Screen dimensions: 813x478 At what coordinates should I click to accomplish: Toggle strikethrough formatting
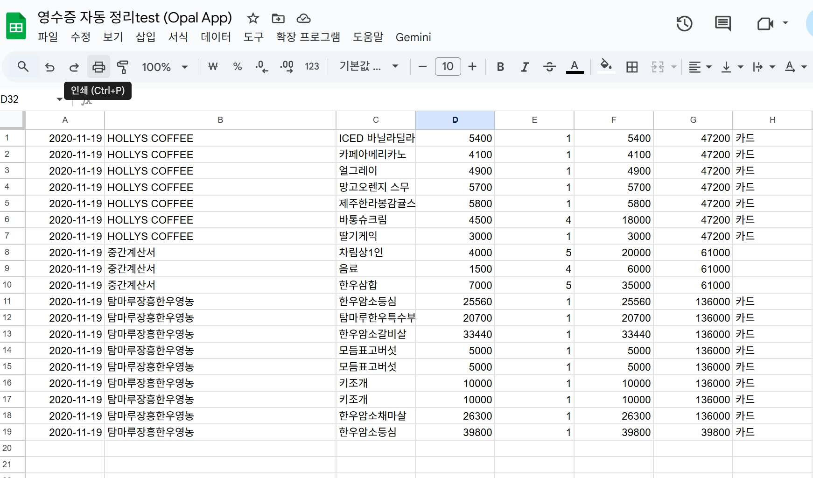(x=549, y=67)
